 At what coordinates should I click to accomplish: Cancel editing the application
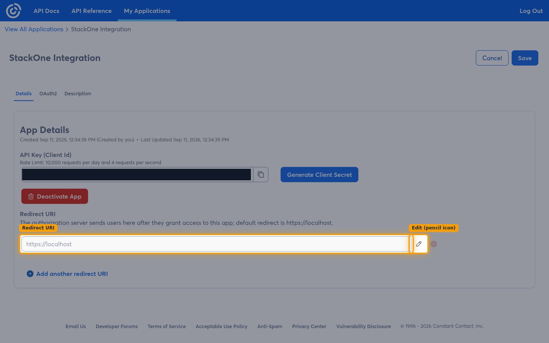click(x=492, y=58)
